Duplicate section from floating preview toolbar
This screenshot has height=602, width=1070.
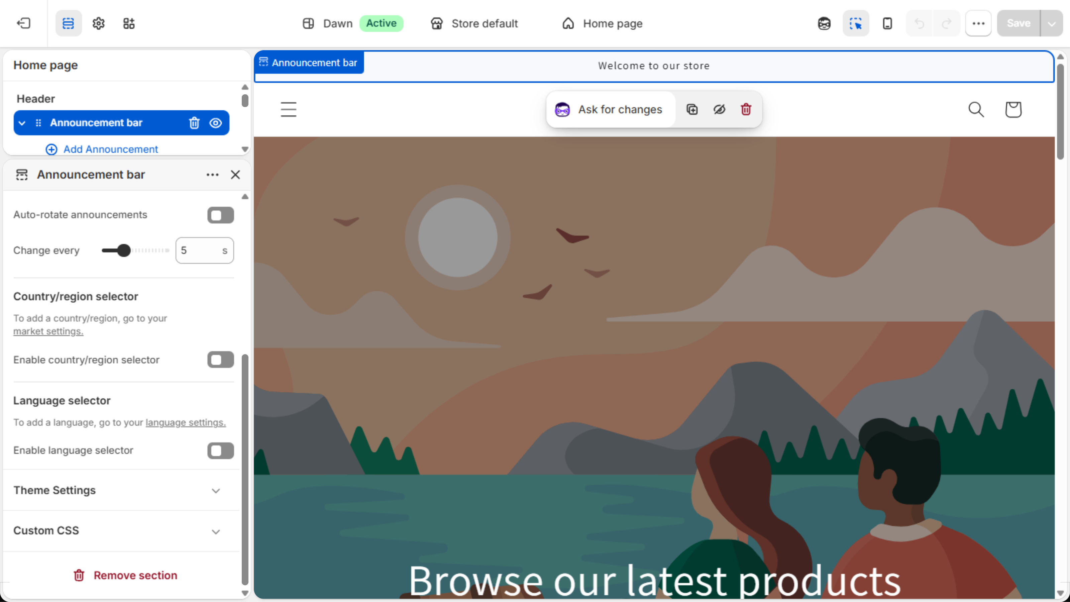click(692, 109)
